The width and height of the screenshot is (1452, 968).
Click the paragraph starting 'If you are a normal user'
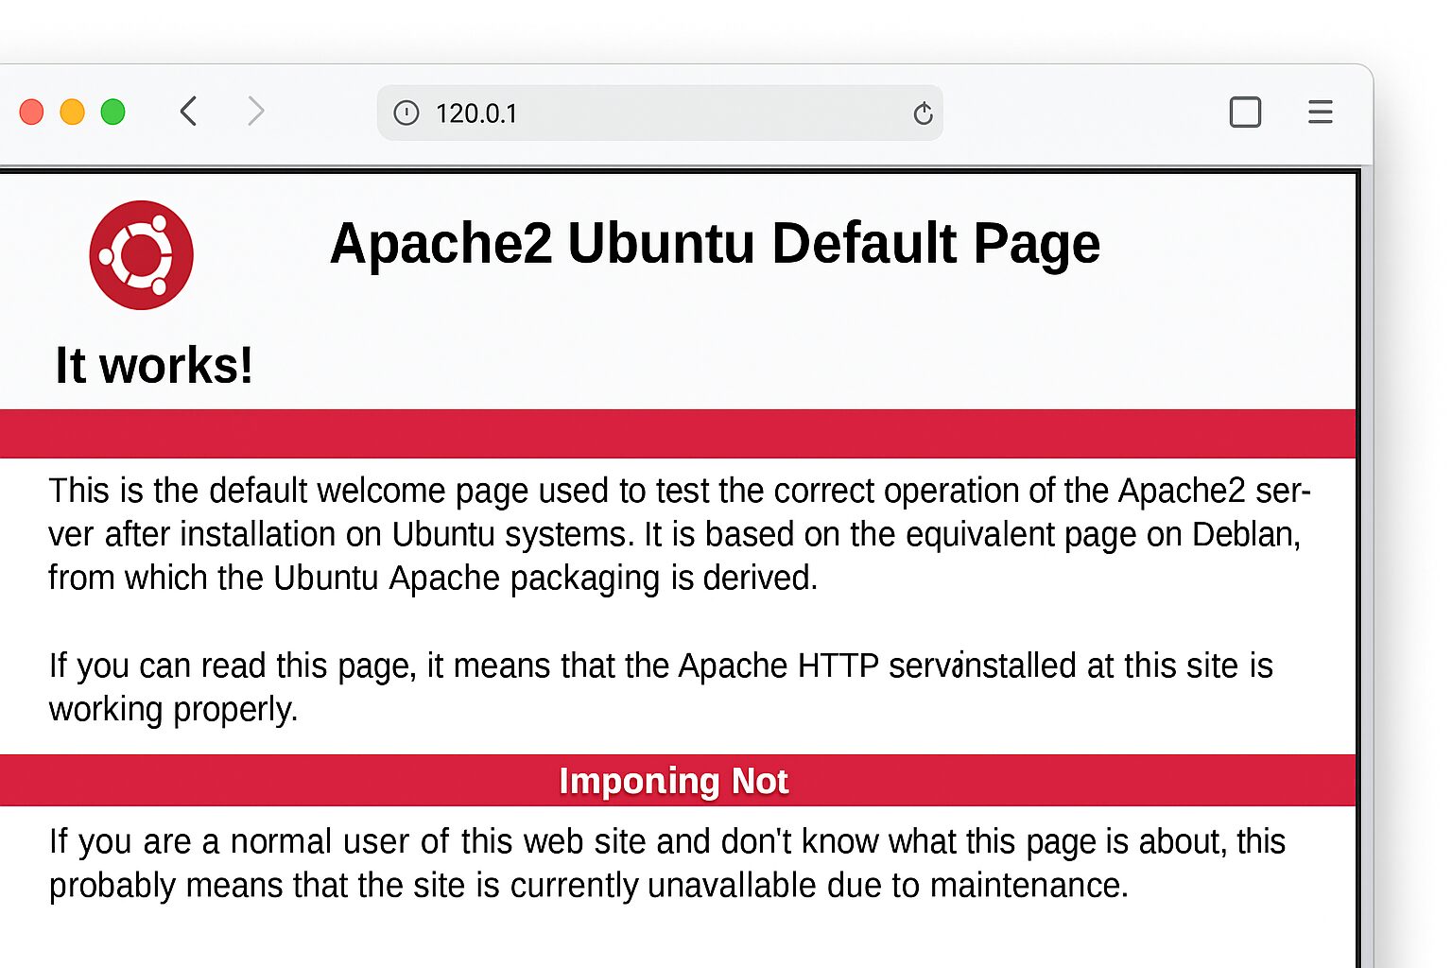(x=667, y=863)
